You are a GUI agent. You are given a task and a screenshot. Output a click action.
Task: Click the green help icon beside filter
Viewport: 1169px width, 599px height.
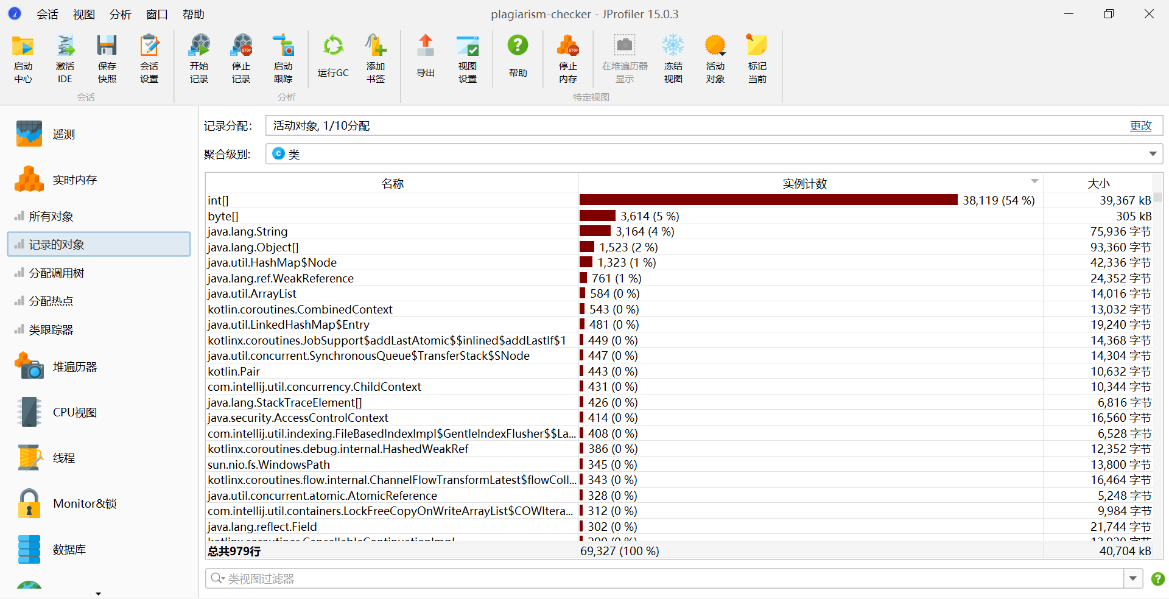coord(1157,578)
